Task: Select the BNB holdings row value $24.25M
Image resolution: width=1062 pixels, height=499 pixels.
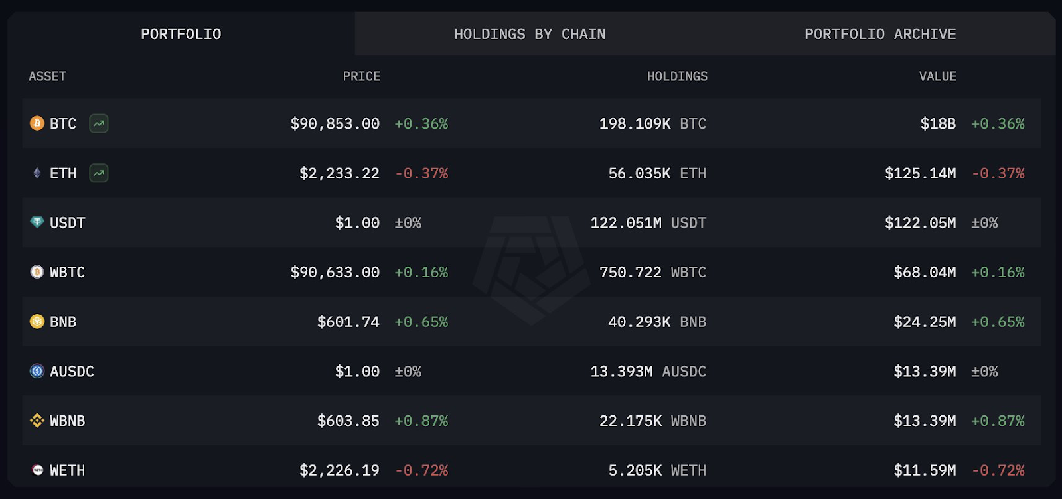Action: click(925, 322)
